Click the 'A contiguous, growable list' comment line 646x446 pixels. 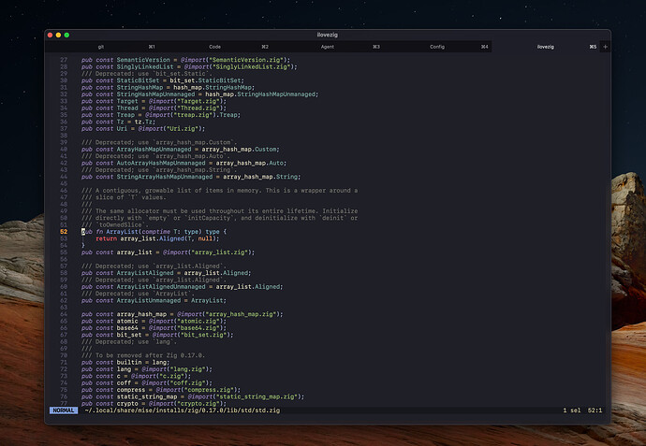220,191
